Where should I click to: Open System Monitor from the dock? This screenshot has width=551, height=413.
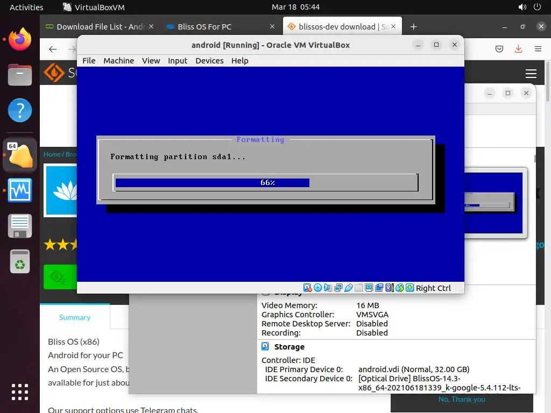pyautogui.click(x=20, y=190)
